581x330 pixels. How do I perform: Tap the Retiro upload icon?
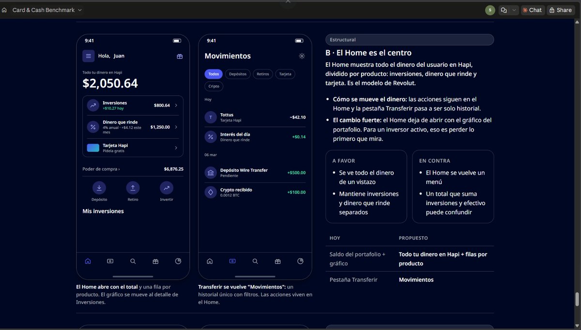[133, 188]
